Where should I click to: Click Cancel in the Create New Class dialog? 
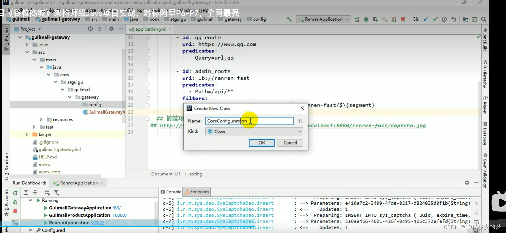pos(290,143)
